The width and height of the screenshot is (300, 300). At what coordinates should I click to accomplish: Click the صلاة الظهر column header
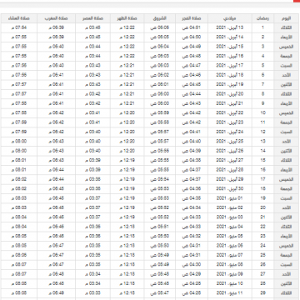127,18
